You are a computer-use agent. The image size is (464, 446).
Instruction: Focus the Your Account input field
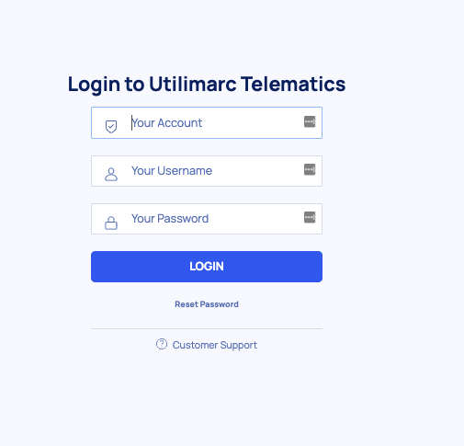[x=207, y=122]
